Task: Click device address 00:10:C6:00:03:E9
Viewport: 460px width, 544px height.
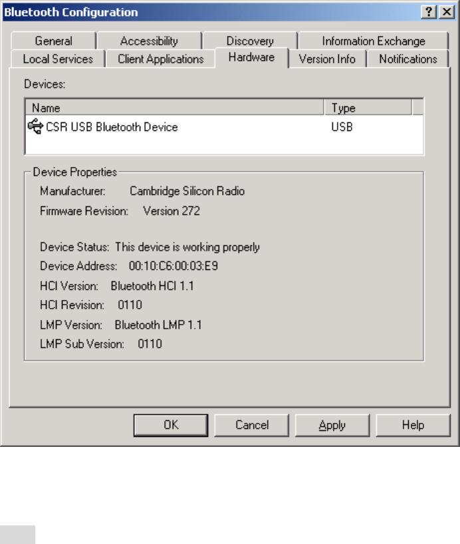Action: click(x=173, y=266)
